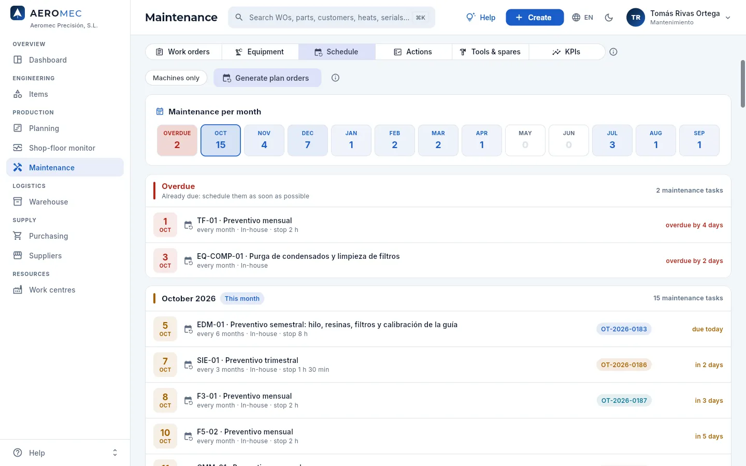746x466 pixels.
Task: Expand the sidebar Help menu
Action: [x=65, y=453]
